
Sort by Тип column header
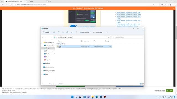95,41
